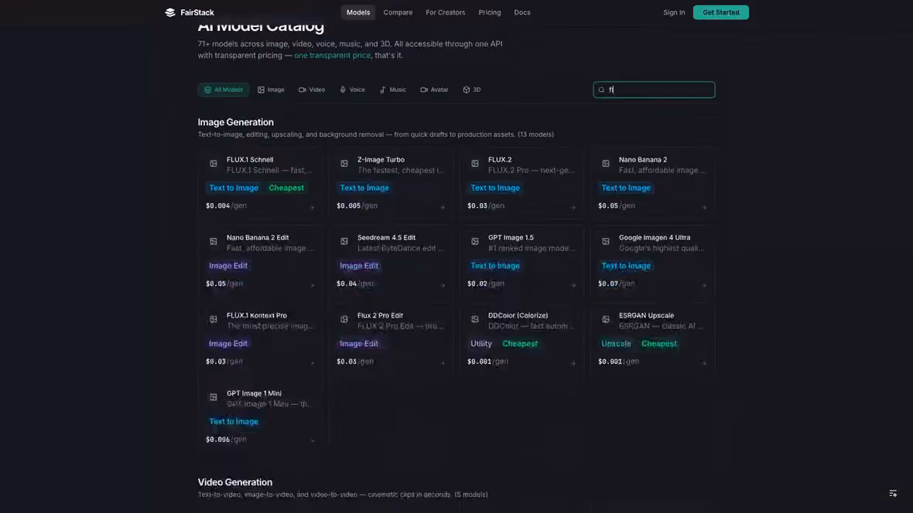The height and width of the screenshot is (513, 913).
Task: Click the FairStack brand name
Action: 197,12
